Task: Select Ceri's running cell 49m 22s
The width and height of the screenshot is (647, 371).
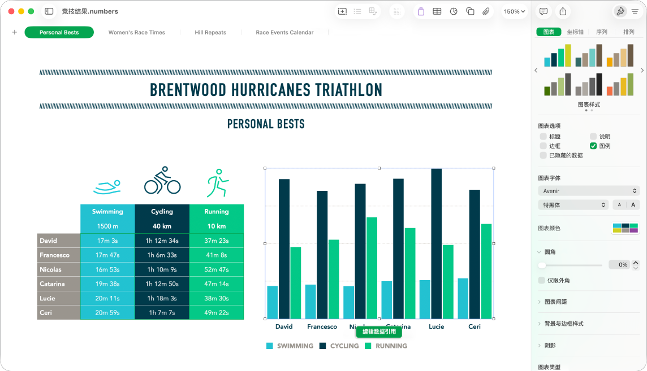Action: click(217, 312)
